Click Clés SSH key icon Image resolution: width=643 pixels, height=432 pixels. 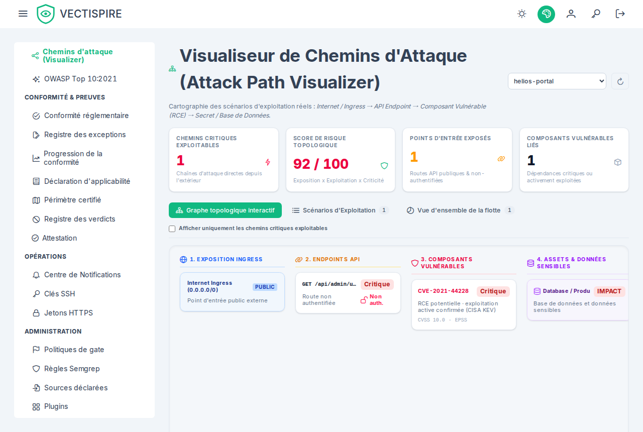click(x=36, y=294)
